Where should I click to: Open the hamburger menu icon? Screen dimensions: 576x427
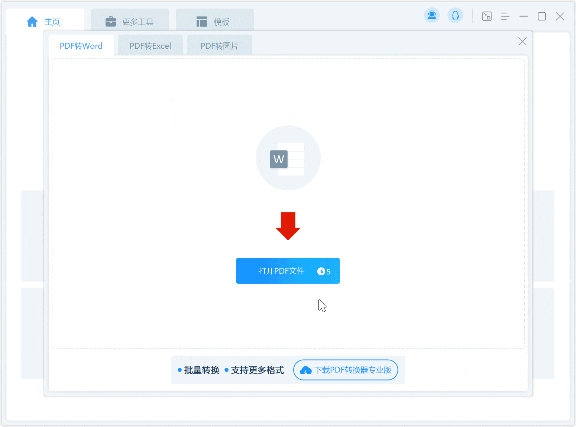(x=505, y=16)
